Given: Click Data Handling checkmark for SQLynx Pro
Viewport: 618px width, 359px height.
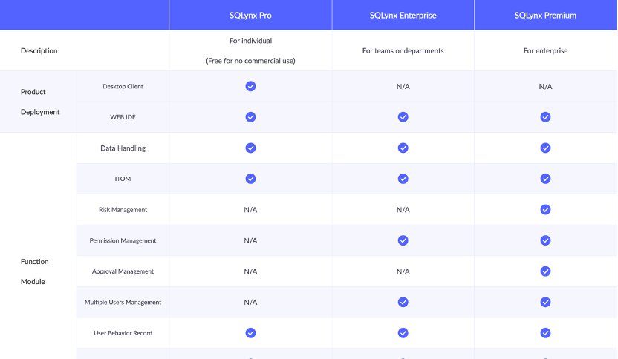Looking at the screenshot, I should 250,148.
